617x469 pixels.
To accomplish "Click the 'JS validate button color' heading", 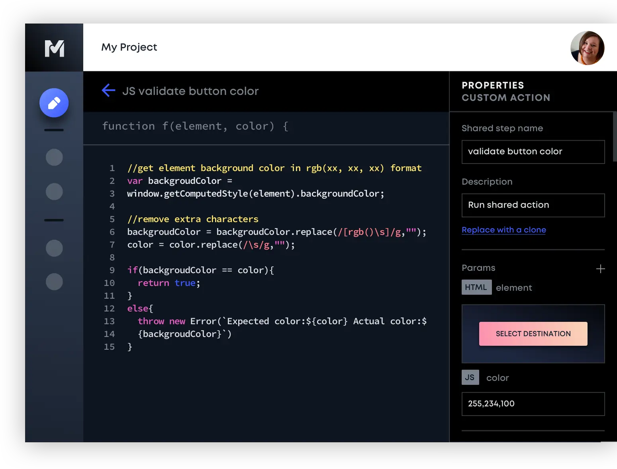I will [190, 91].
